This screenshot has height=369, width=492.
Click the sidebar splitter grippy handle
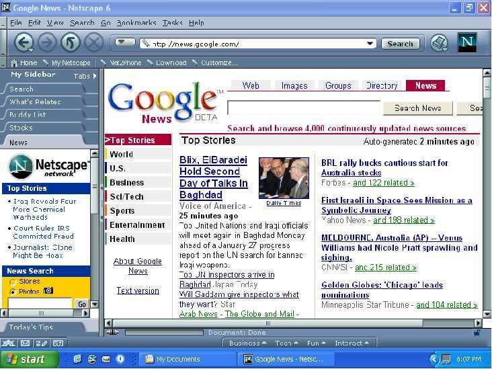pos(101,202)
